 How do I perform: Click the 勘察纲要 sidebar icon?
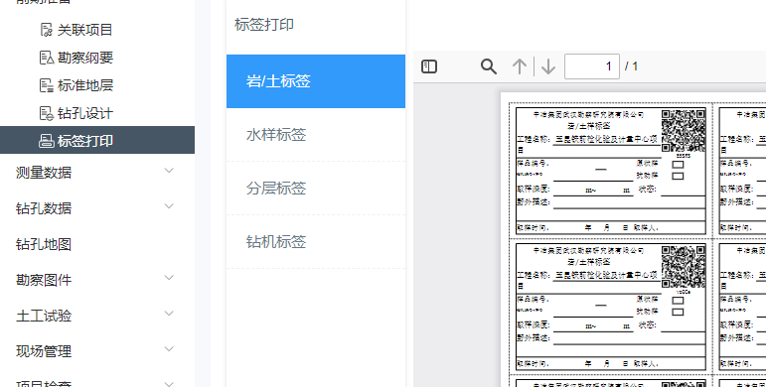pyautogui.click(x=46, y=58)
